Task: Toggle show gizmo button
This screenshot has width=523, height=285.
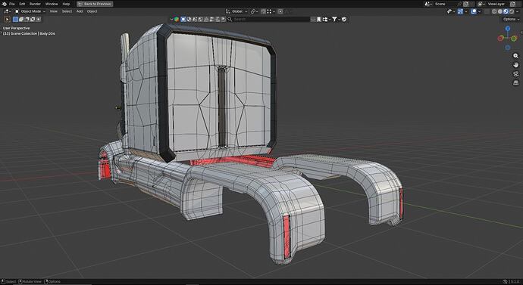Action: coord(460,11)
